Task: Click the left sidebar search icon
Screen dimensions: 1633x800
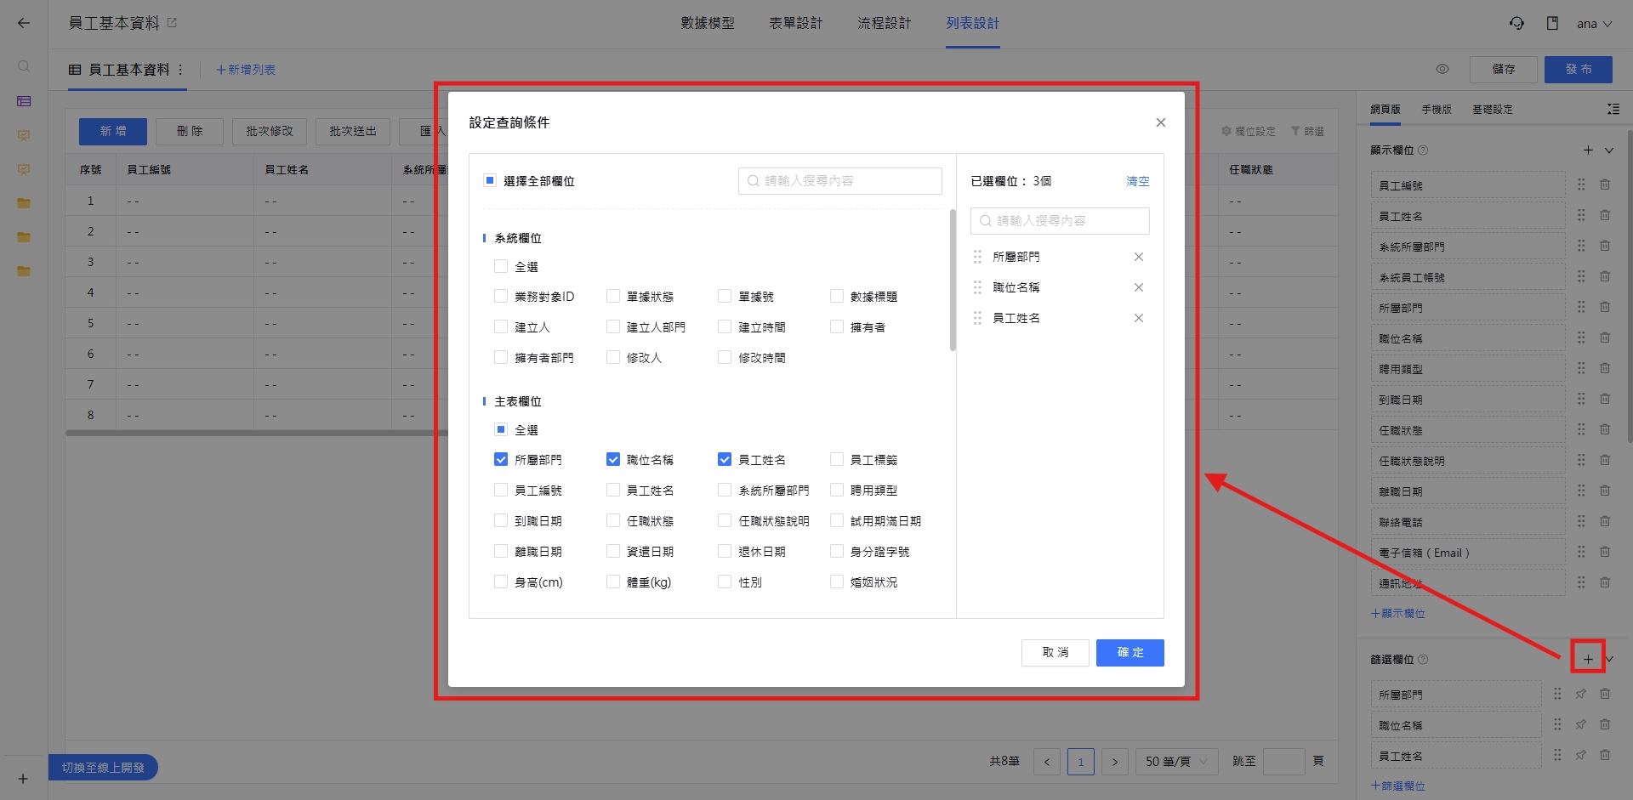Action: point(24,66)
